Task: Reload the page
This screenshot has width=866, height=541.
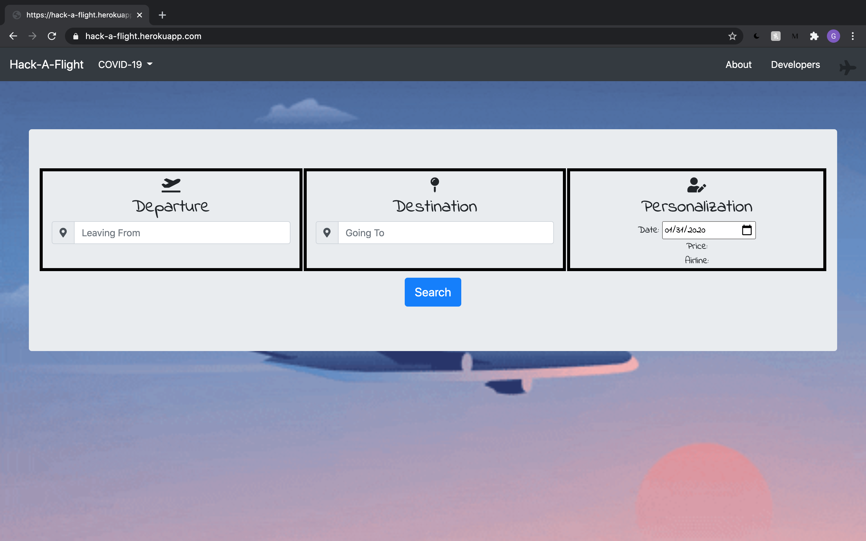Action: (52, 36)
